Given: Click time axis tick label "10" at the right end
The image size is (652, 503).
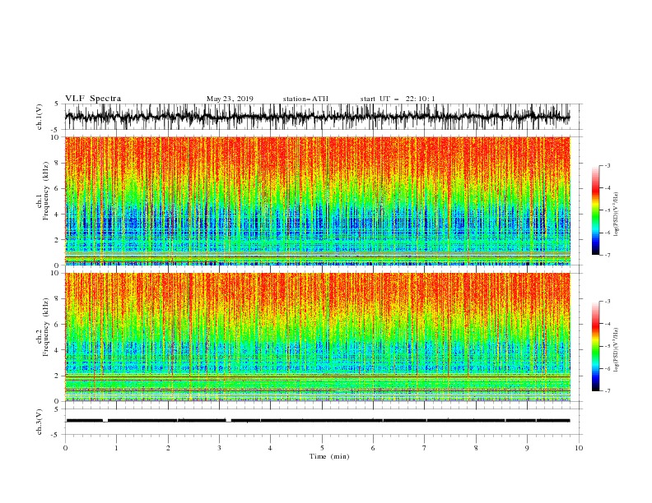Looking at the screenshot, I should tap(579, 448).
